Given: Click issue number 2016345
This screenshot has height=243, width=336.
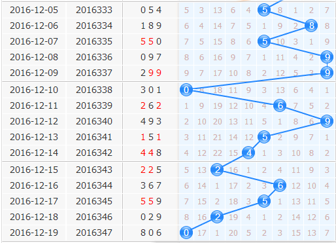Looking at the screenshot, I should [x=94, y=201].
